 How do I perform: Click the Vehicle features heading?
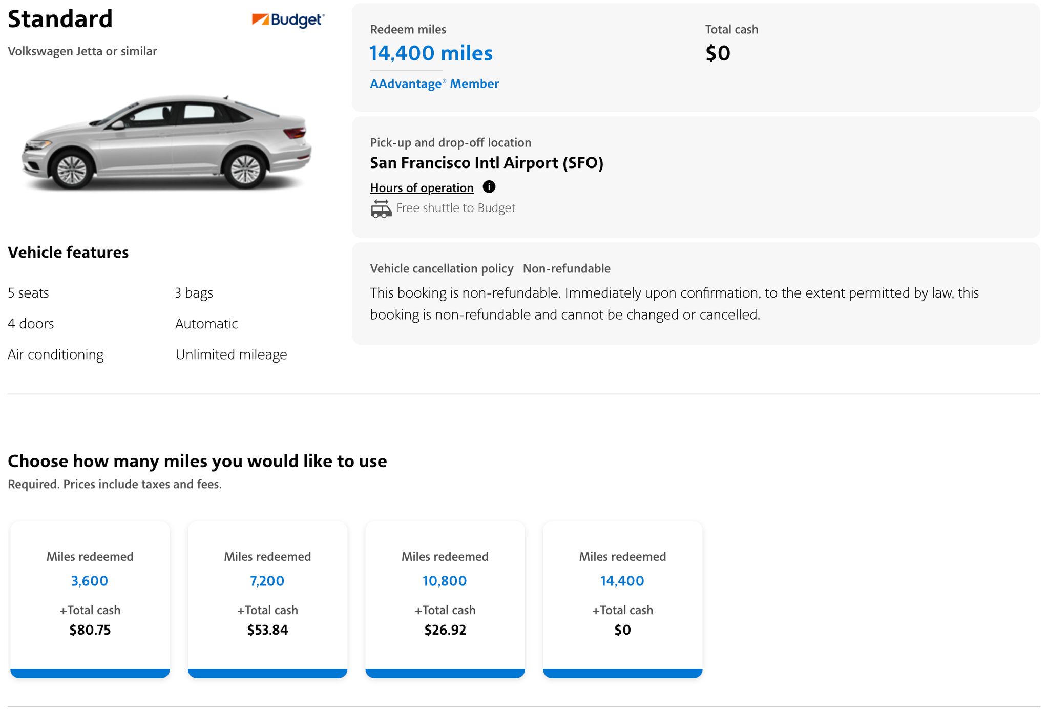[68, 252]
